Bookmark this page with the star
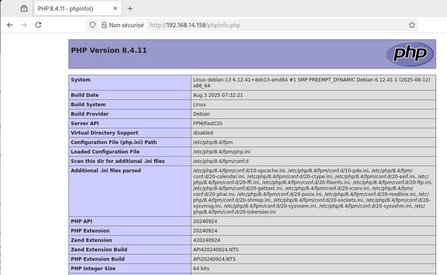This screenshot has height=275, width=447. [412, 25]
